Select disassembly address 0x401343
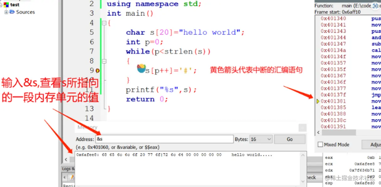The width and height of the screenshot is (381, 187). click(x=333, y=31)
